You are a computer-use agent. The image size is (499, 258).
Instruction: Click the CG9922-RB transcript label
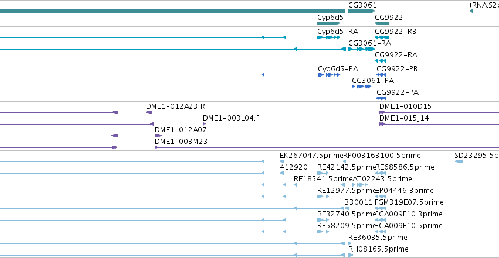[395, 32]
